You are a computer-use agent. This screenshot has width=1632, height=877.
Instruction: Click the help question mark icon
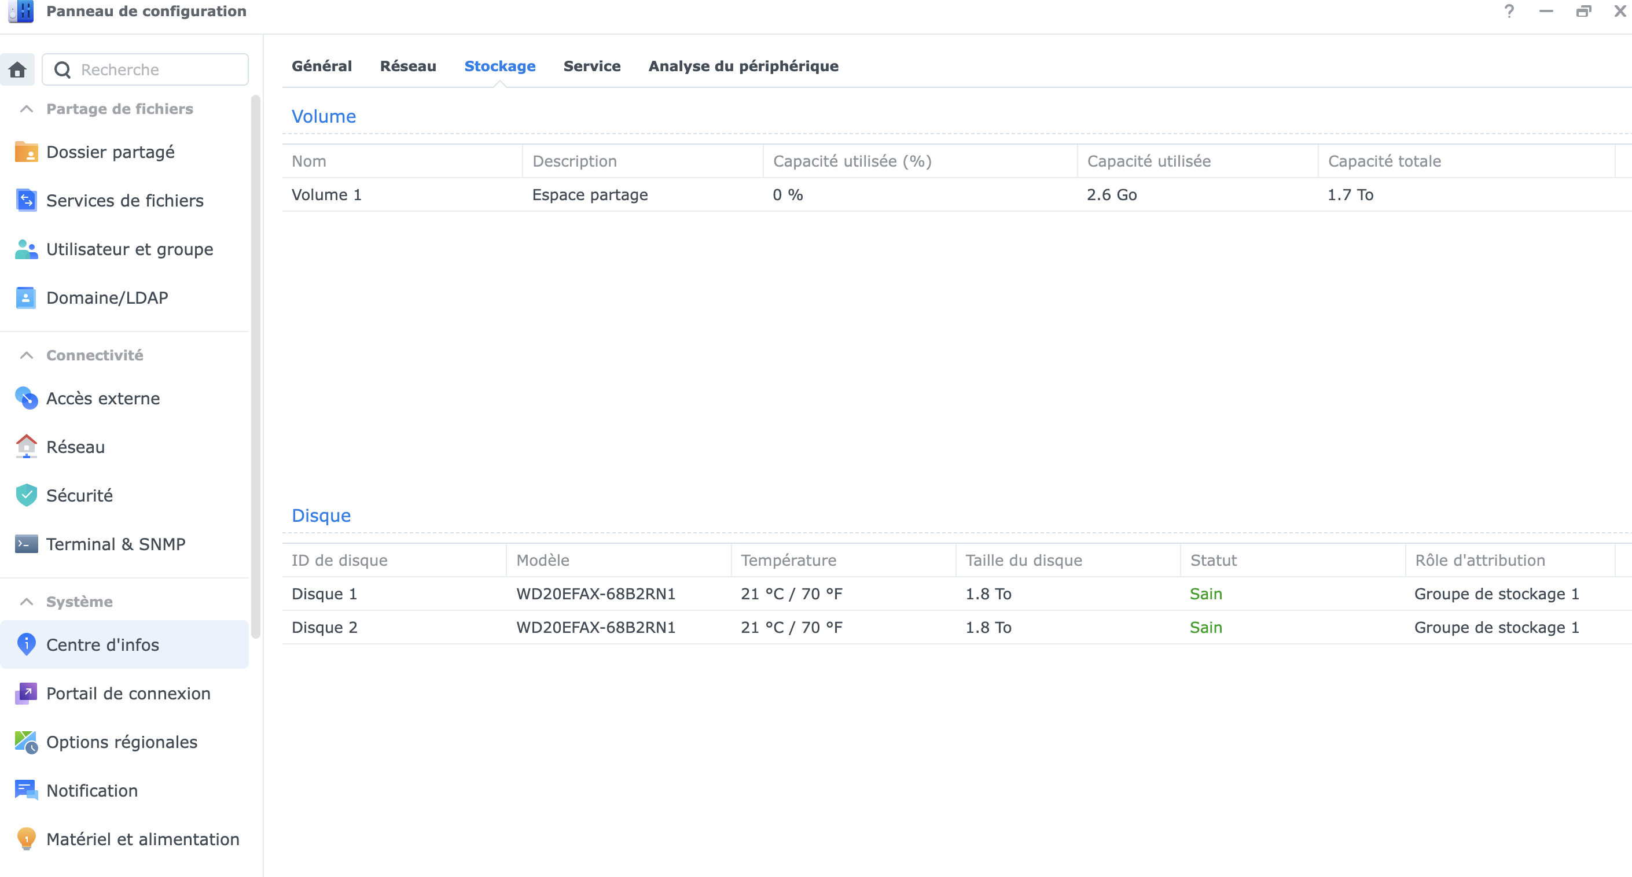click(x=1509, y=12)
